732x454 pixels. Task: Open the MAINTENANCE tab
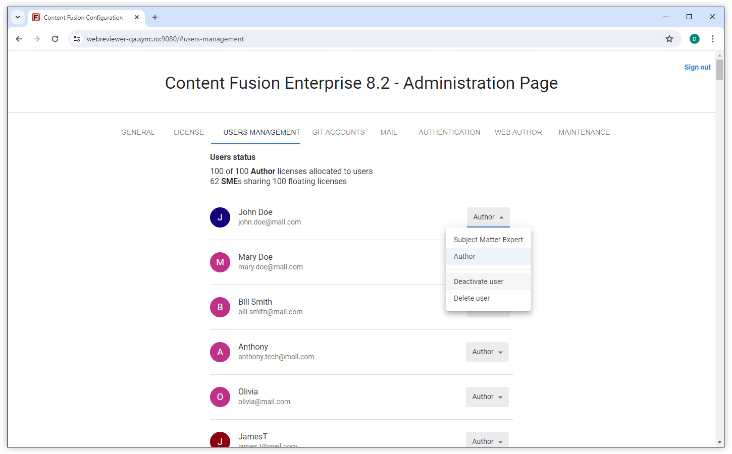click(584, 132)
